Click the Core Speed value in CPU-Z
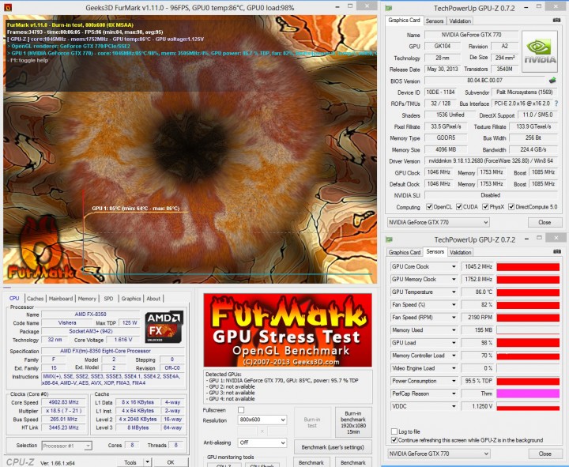 (63, 402)
